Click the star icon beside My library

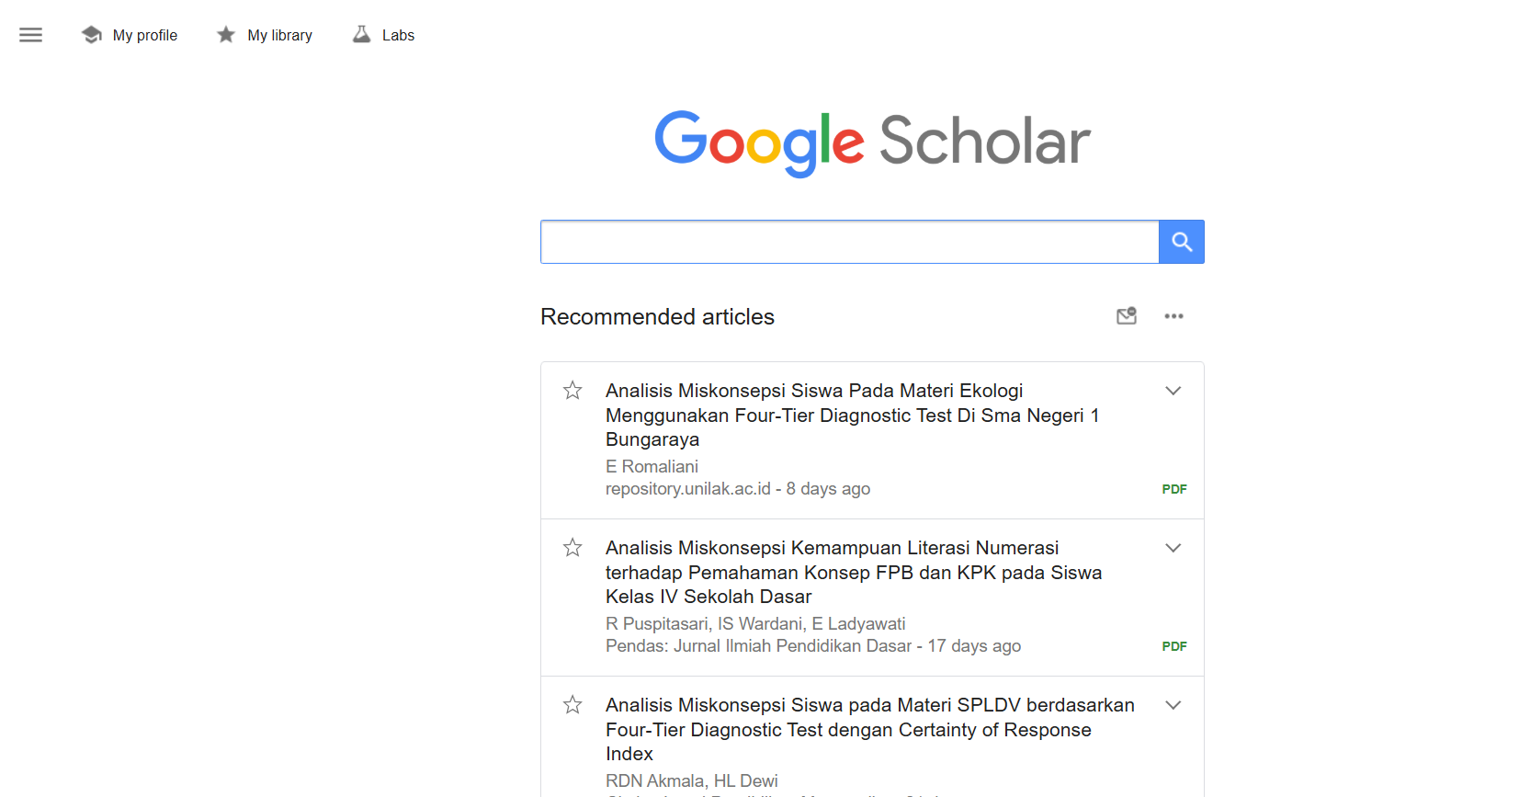(226, 35)
